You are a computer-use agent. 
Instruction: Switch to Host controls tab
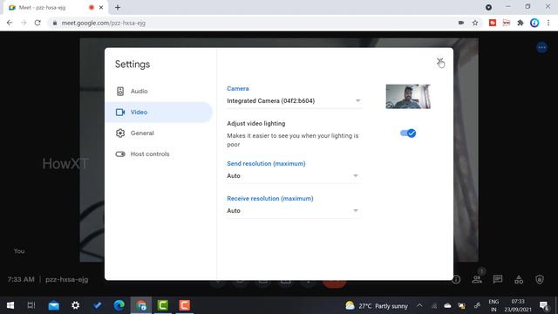pos(159,154)
